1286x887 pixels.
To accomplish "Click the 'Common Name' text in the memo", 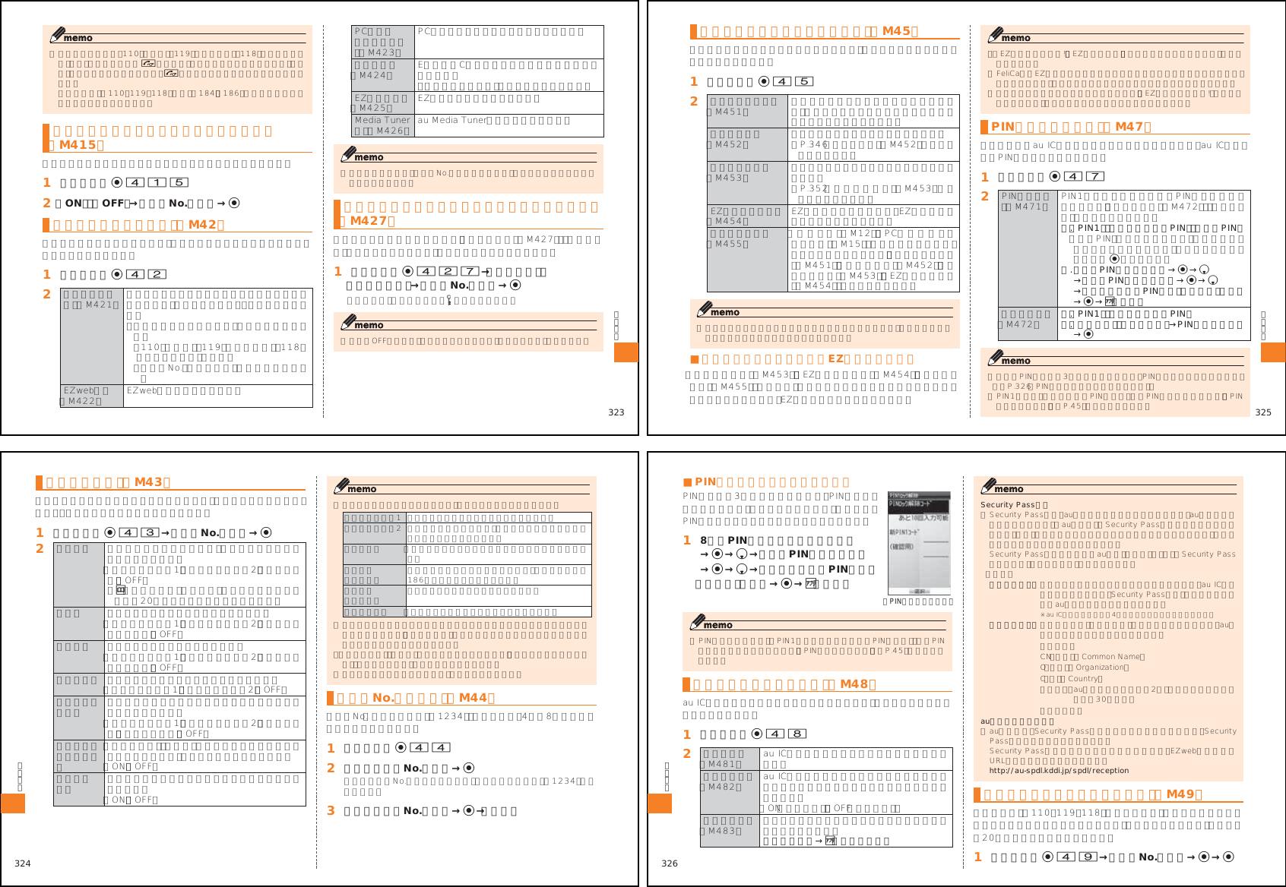I will point(1111,657).
